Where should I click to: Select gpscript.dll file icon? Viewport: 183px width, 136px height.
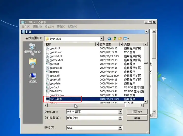[48, 68]
